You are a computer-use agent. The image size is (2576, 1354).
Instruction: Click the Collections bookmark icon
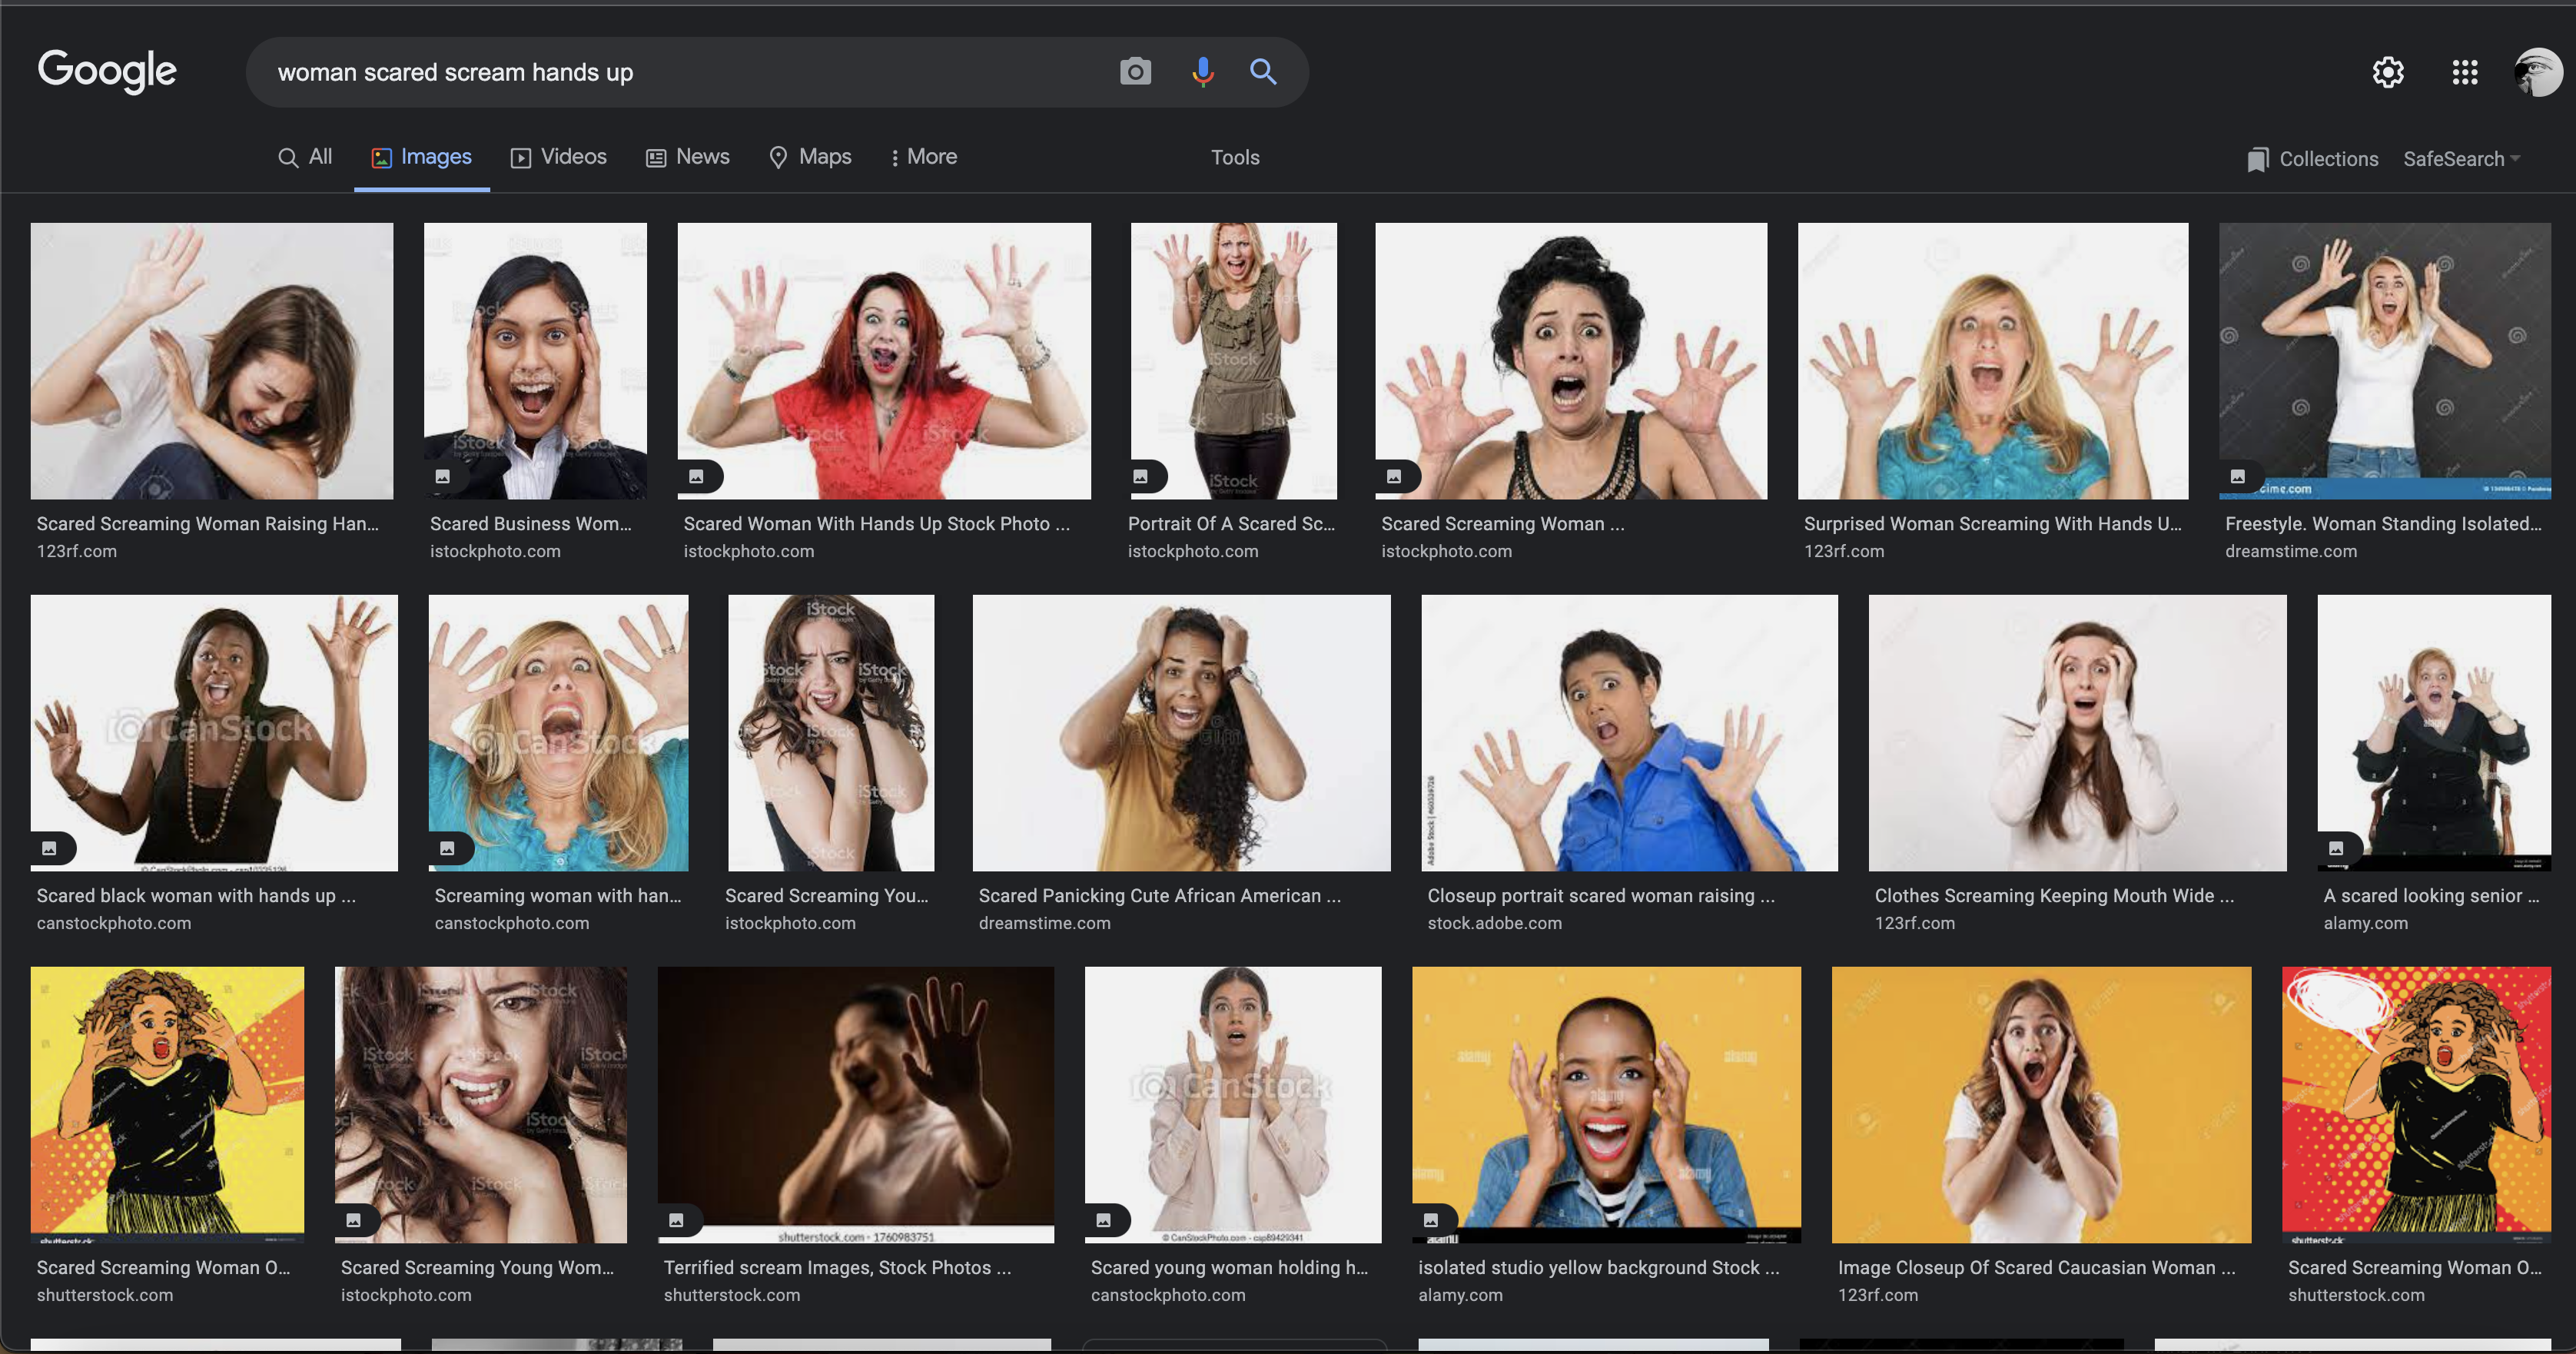(2257, 159)
